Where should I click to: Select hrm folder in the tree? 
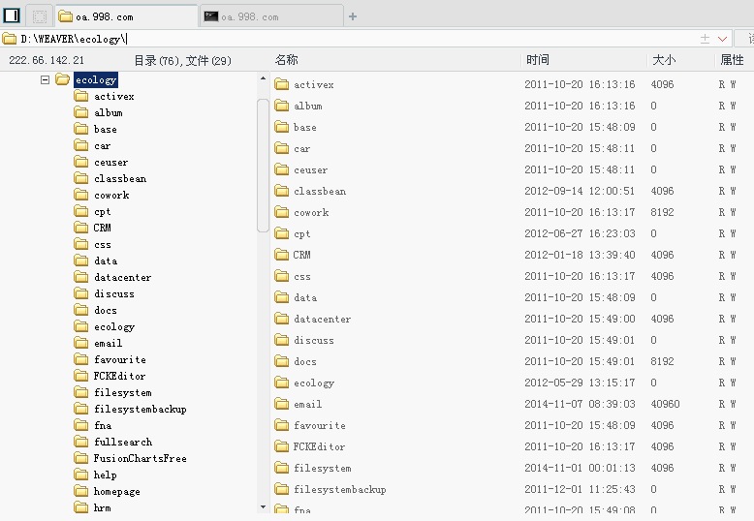(102, 507)
